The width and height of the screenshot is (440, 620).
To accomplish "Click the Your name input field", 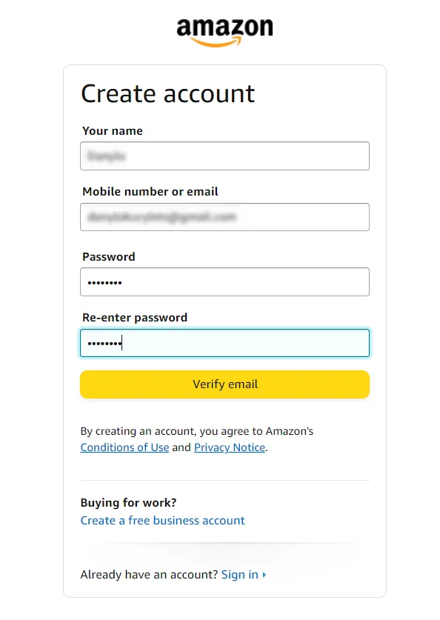I will 224,156.
